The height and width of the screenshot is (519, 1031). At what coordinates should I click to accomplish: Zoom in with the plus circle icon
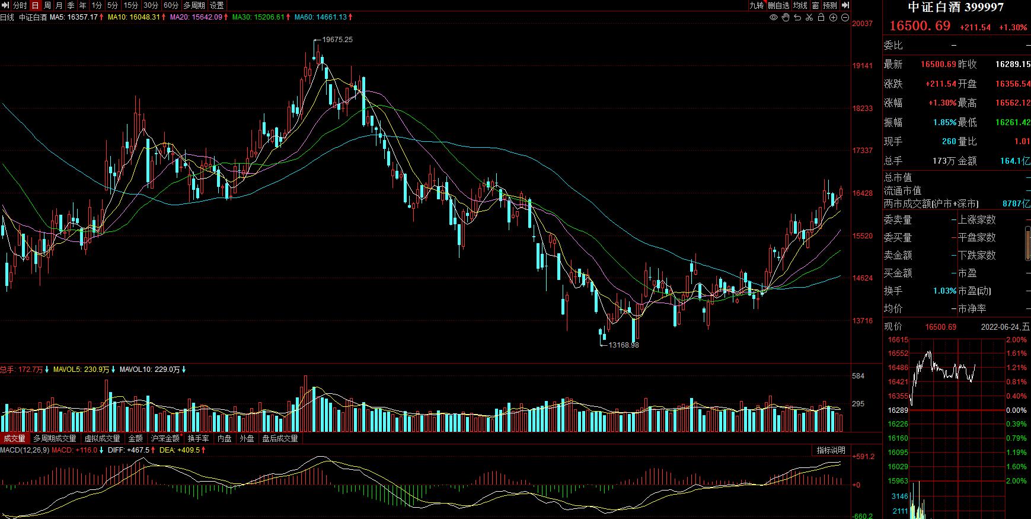(833, 18)
